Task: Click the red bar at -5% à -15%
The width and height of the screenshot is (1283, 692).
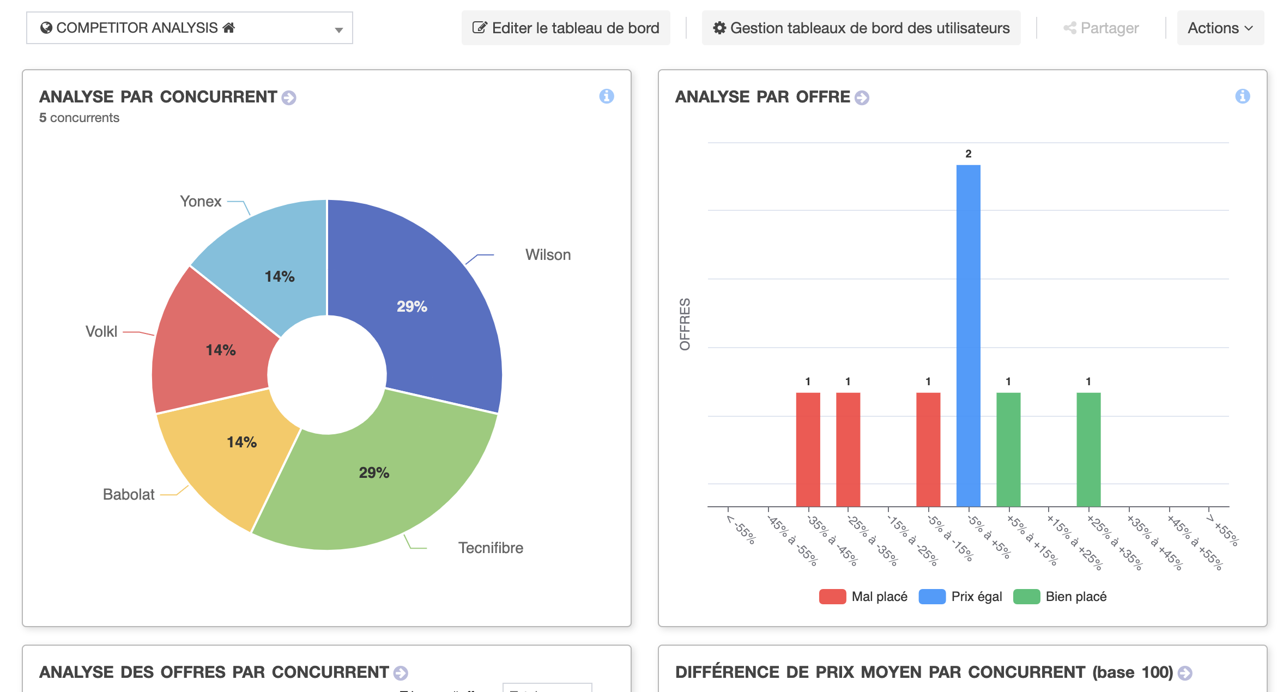Action: click(x=928, y=450)
